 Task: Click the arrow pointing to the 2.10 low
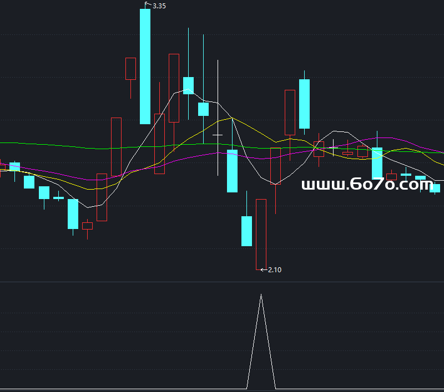pos(263,270)
